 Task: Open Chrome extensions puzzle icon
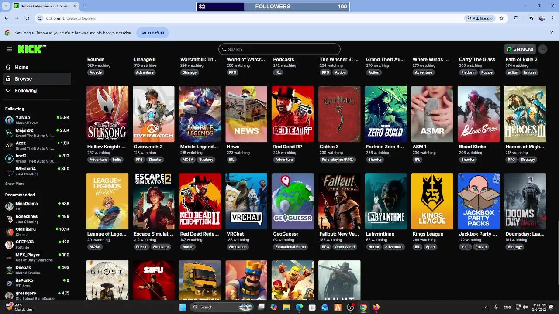click(516, 18)
